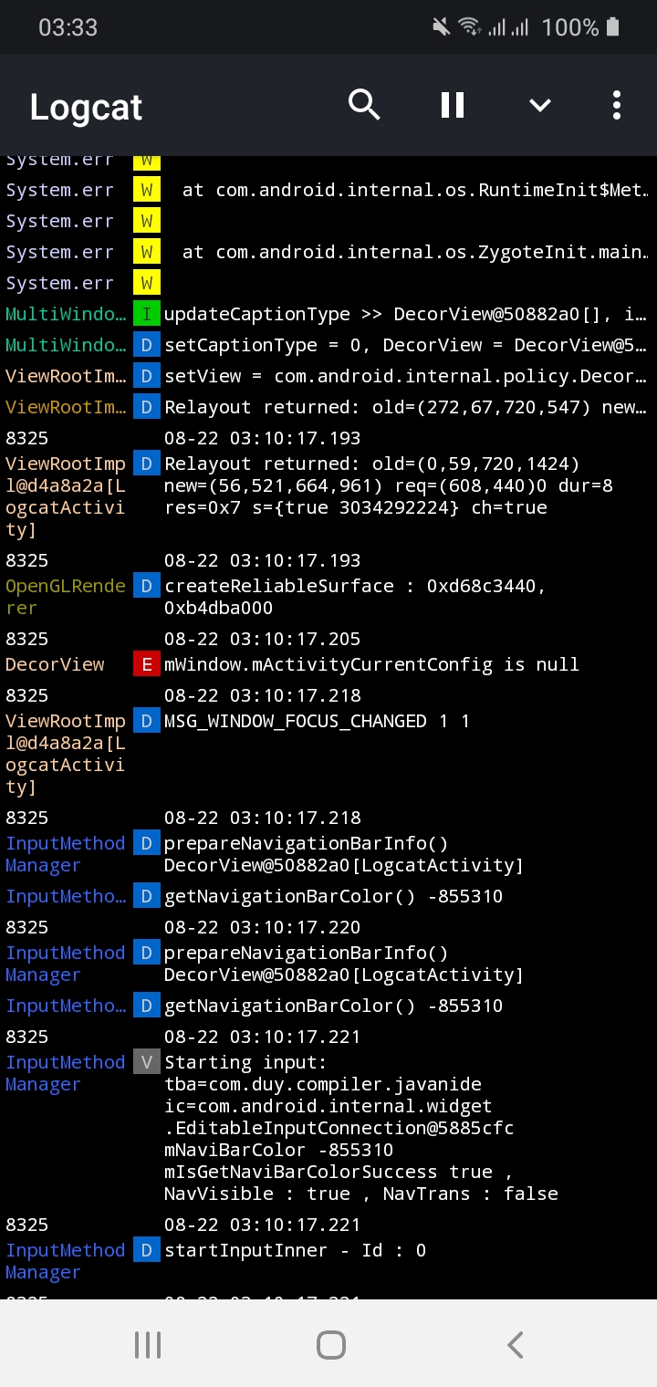Image resolution: width=657 pixels, height=1387 pixels.
Task: Click the gray V verbose badge on InputMethodManager
Action: (x=146, y=1062)
